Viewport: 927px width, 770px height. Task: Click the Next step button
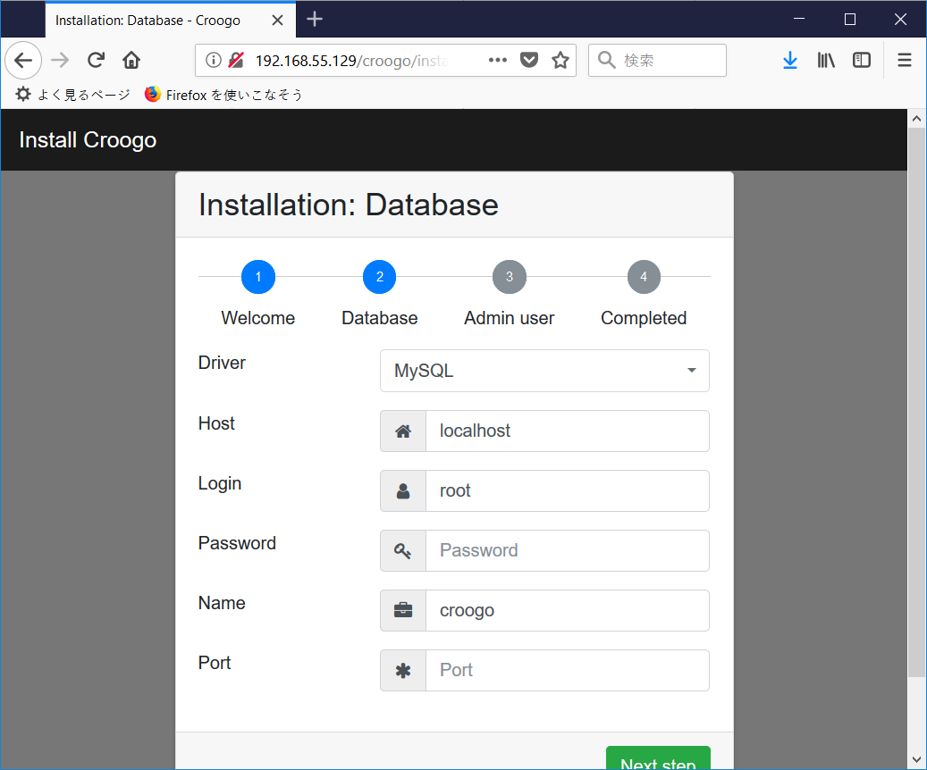click(658, 761)
